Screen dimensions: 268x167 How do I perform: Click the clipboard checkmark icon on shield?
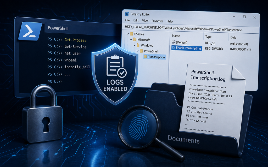[x=116, y=66]
